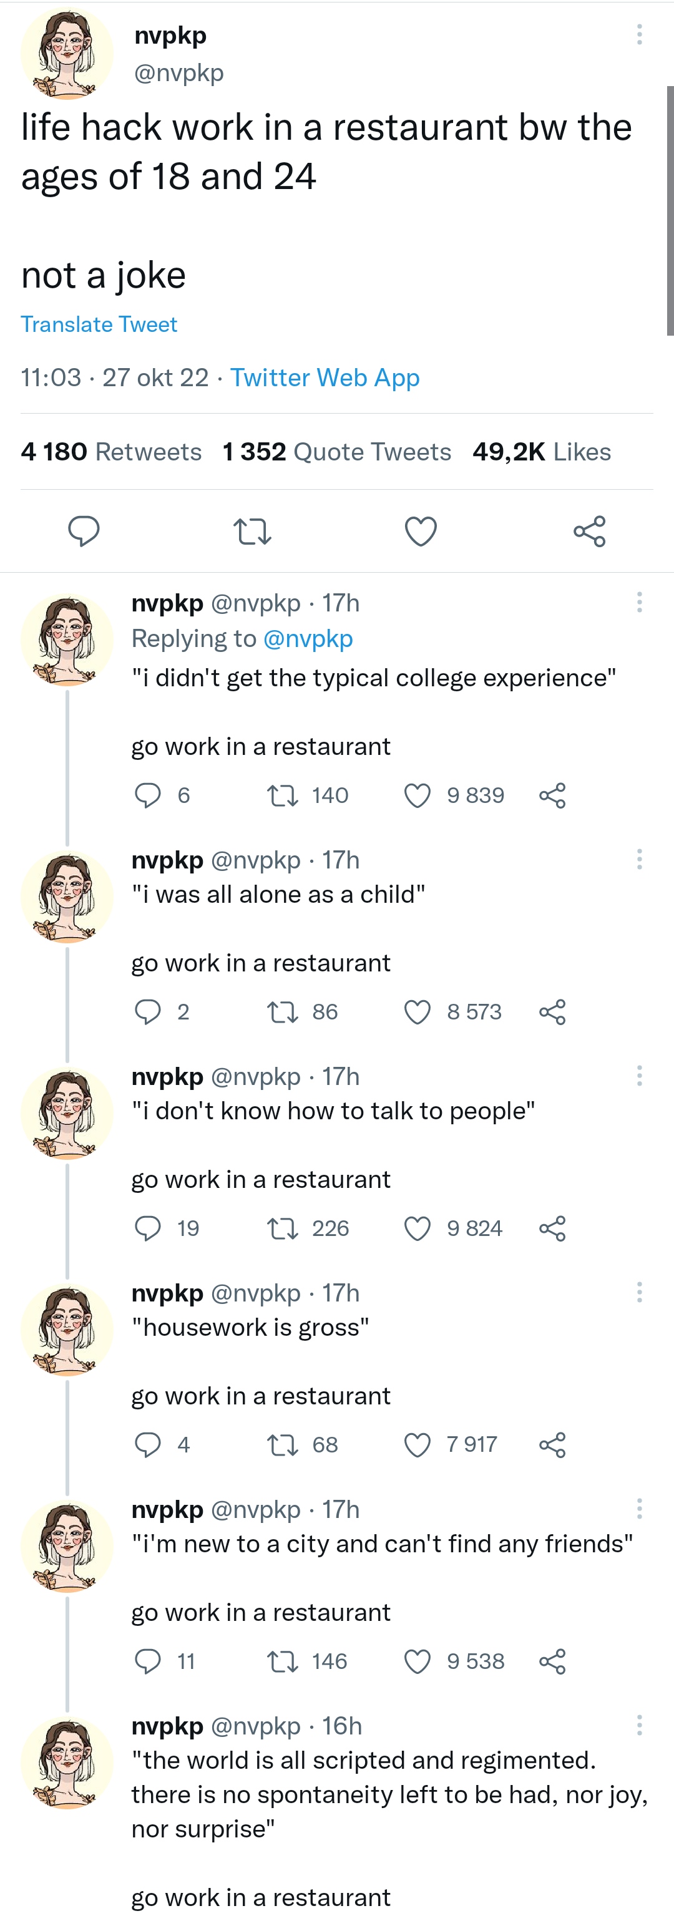This screenshot has height=1931, width=674.
Task: Retweet the main life hack tweet
Action: tap(252, 532)
